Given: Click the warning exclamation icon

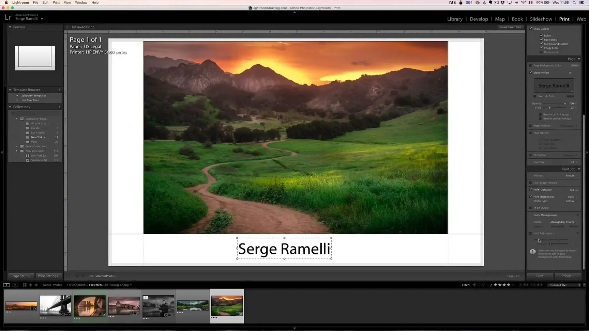Looking at the screenshot, I should click(x=533, y=252).
